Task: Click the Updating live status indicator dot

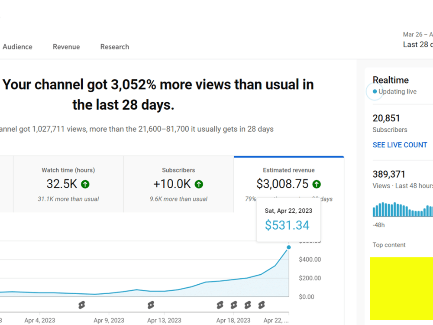Action: [375, 91]
